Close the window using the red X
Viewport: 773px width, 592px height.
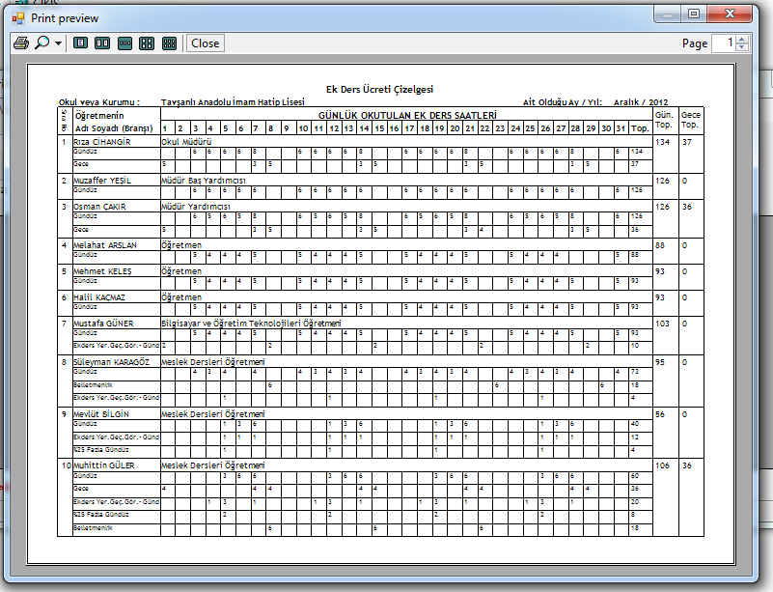coord(730,14)
